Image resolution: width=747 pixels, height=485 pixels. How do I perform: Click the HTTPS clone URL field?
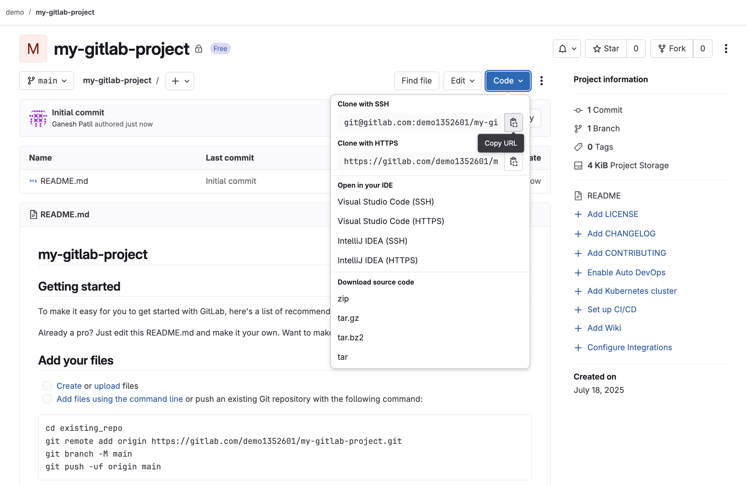pyautogui.click(x=421, y=162)
